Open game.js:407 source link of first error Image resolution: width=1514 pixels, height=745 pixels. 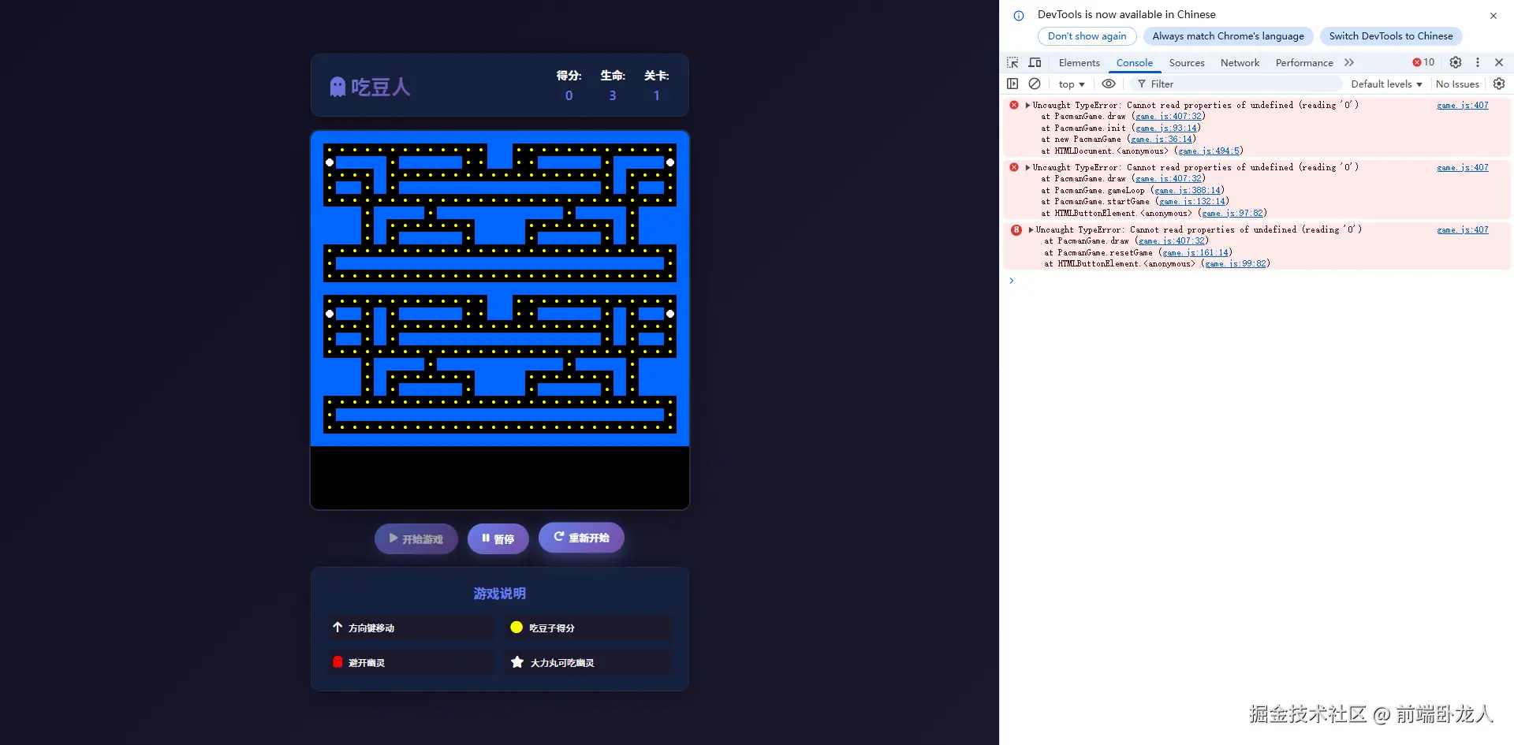pos(1463,105)
